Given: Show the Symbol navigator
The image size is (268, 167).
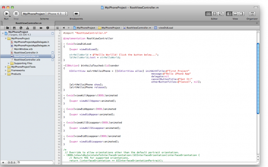Looking at the screenshot, I should coord(14,28).
